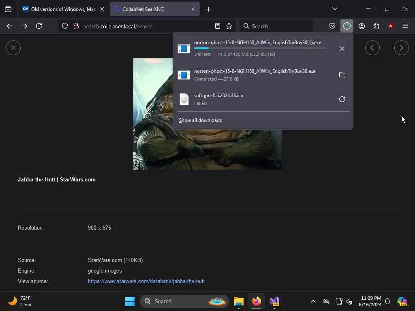This screenshot has width=415, height=311.
Task: Open tracking protection shield info
Action: (x=65, y=26)
